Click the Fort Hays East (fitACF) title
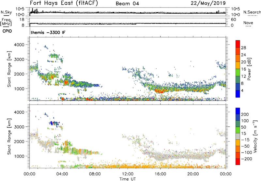This screenshot has width=261, height=181. click(64, 3)
